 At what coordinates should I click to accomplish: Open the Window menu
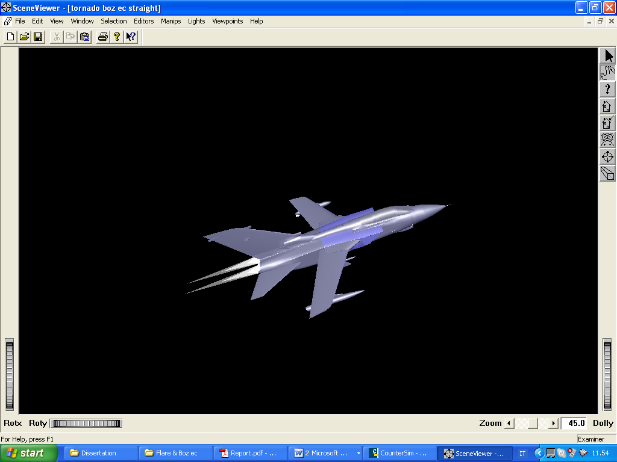click(82, 21)
